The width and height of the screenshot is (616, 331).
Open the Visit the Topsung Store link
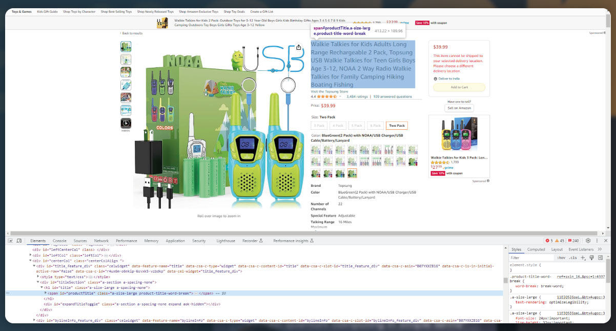329,91
